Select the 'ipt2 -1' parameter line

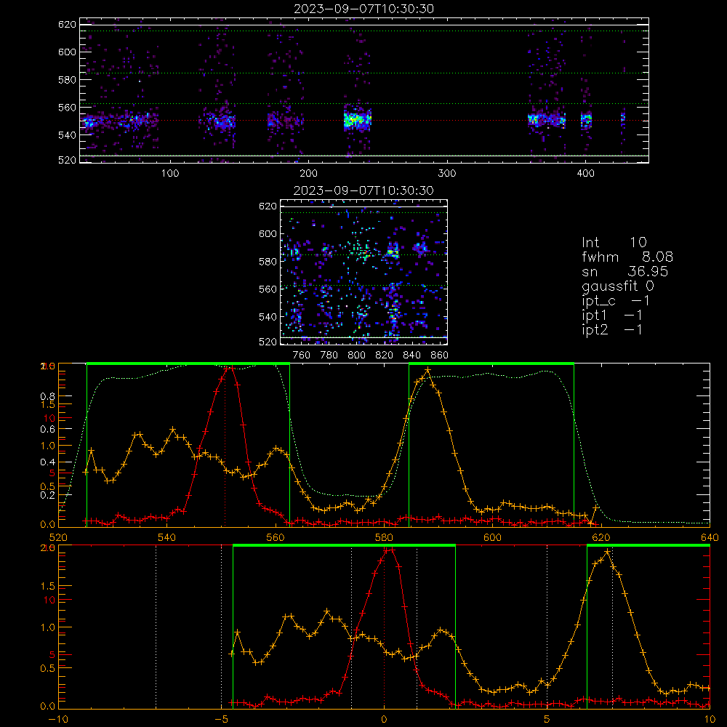point(612,329)
